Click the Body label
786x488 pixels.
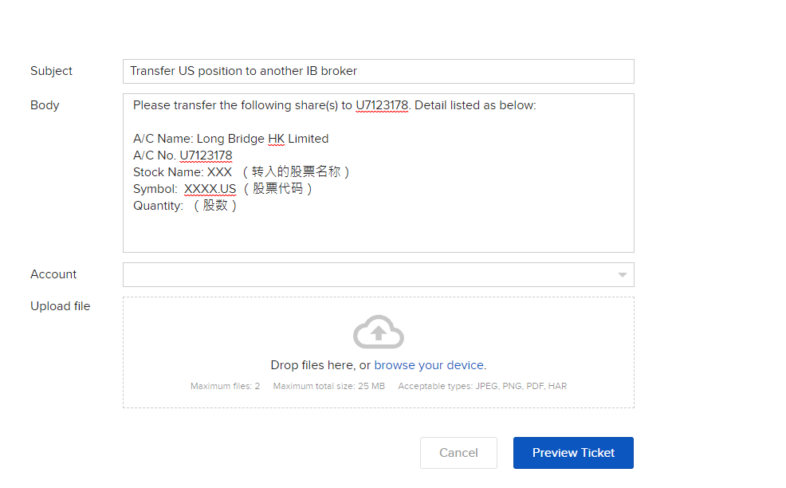click(x=45, y=105)
